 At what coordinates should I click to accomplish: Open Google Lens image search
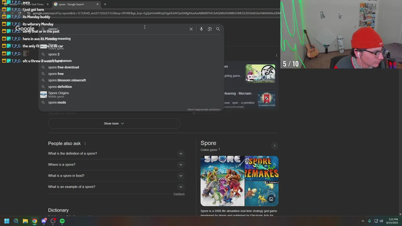click(210, 29)
